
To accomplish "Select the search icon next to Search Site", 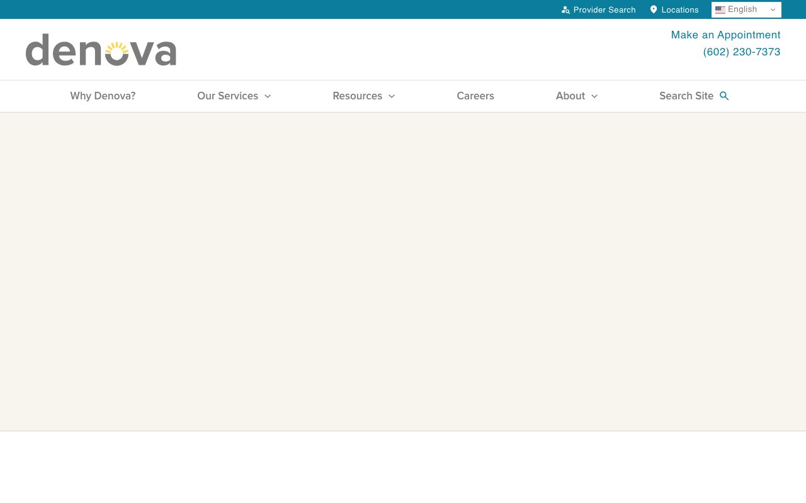I will point(724,96).
